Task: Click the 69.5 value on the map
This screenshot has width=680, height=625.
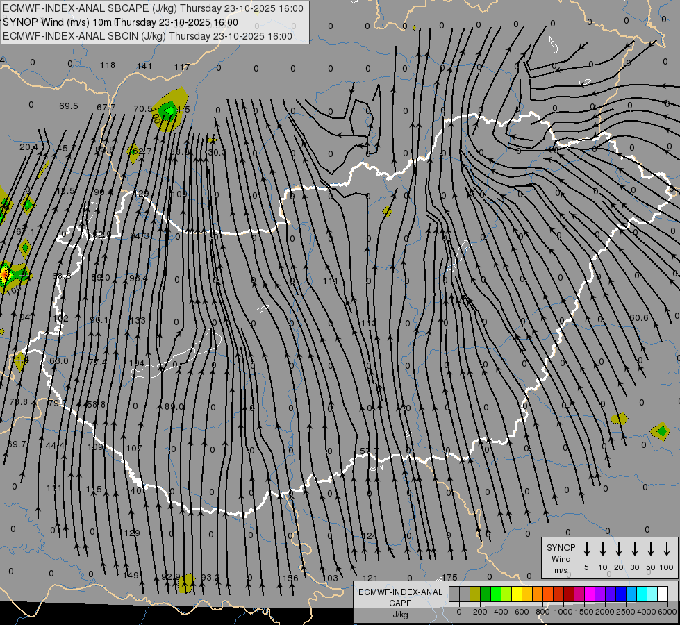Action: point(69,106)
